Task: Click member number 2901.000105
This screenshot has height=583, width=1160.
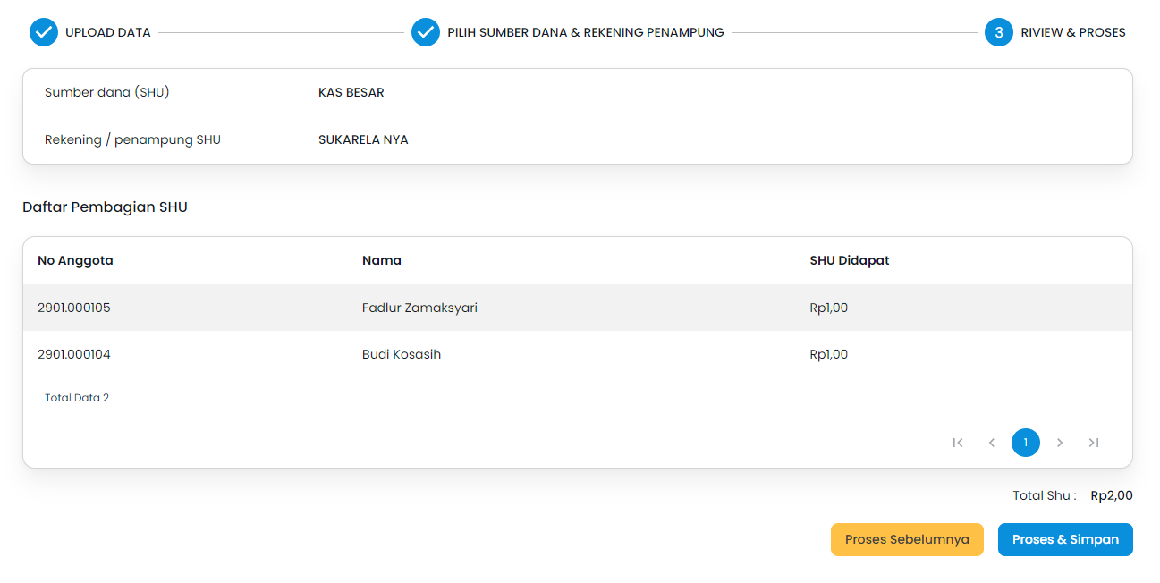Action: click(x=74, y=308)
